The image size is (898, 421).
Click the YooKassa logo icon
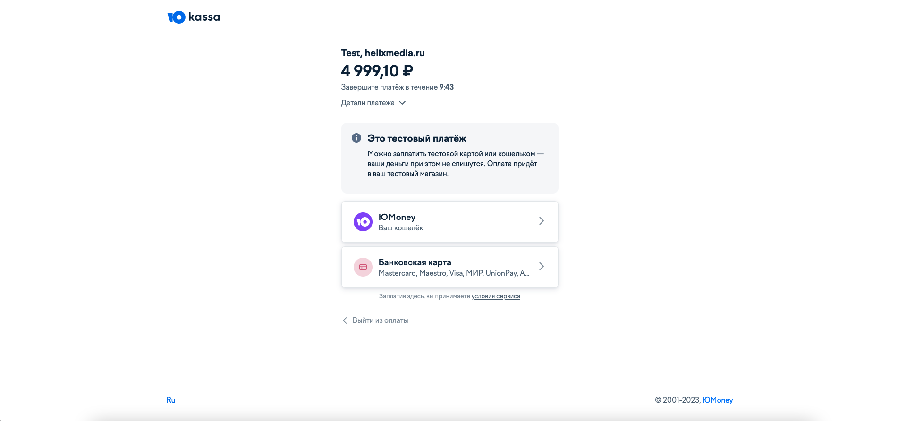point(176,17)
